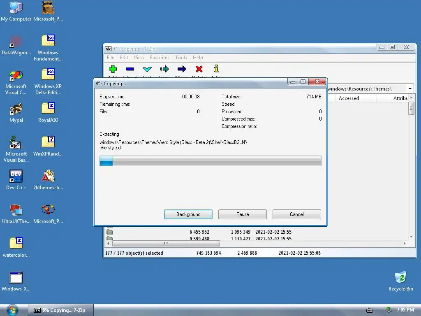Image resolution: width=421 pixels, height=316 pixels.
Task: Select Dev-C++ desktop shortcut
Action: (x=16, y=179)
